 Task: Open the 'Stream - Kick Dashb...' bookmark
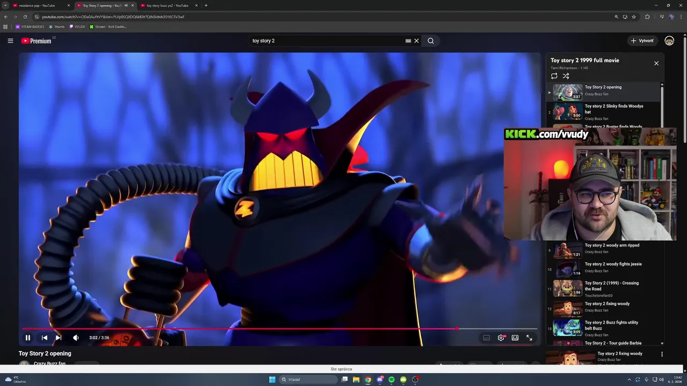coord(108,26)
